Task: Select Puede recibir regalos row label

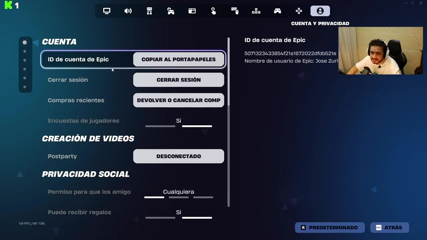Action: [79, 212]
